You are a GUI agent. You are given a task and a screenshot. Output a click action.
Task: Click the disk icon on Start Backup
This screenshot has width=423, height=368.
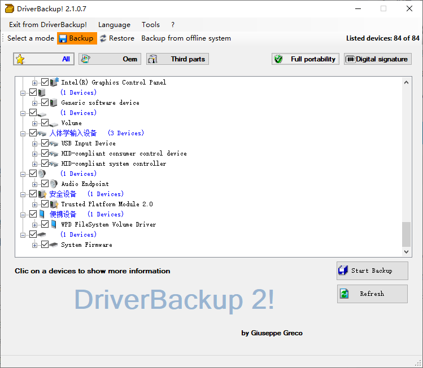point(343,271)
